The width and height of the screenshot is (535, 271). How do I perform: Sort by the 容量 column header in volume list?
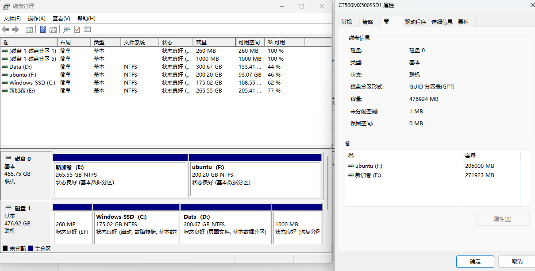coord(215,43)
